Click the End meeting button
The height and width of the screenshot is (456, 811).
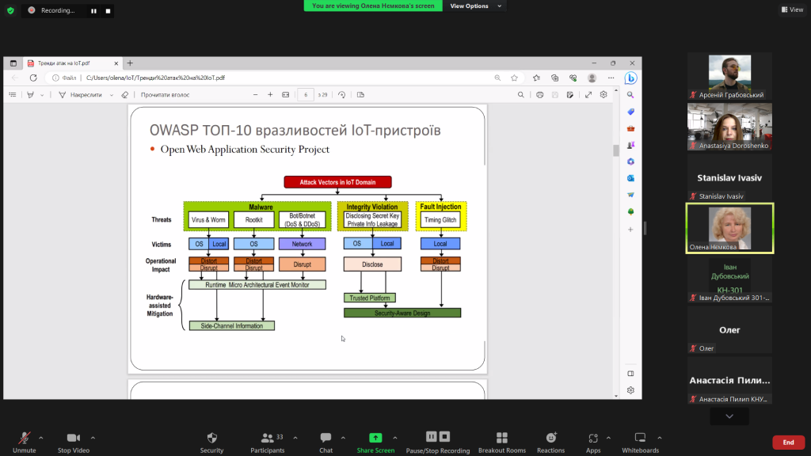click(x=788, y=442)
